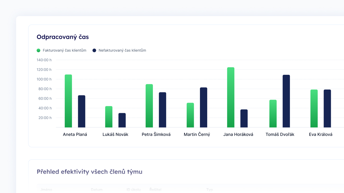This screenshot has height=193, width=344.
Task: Click the dark navy legend dot
Action: (94, 50)
